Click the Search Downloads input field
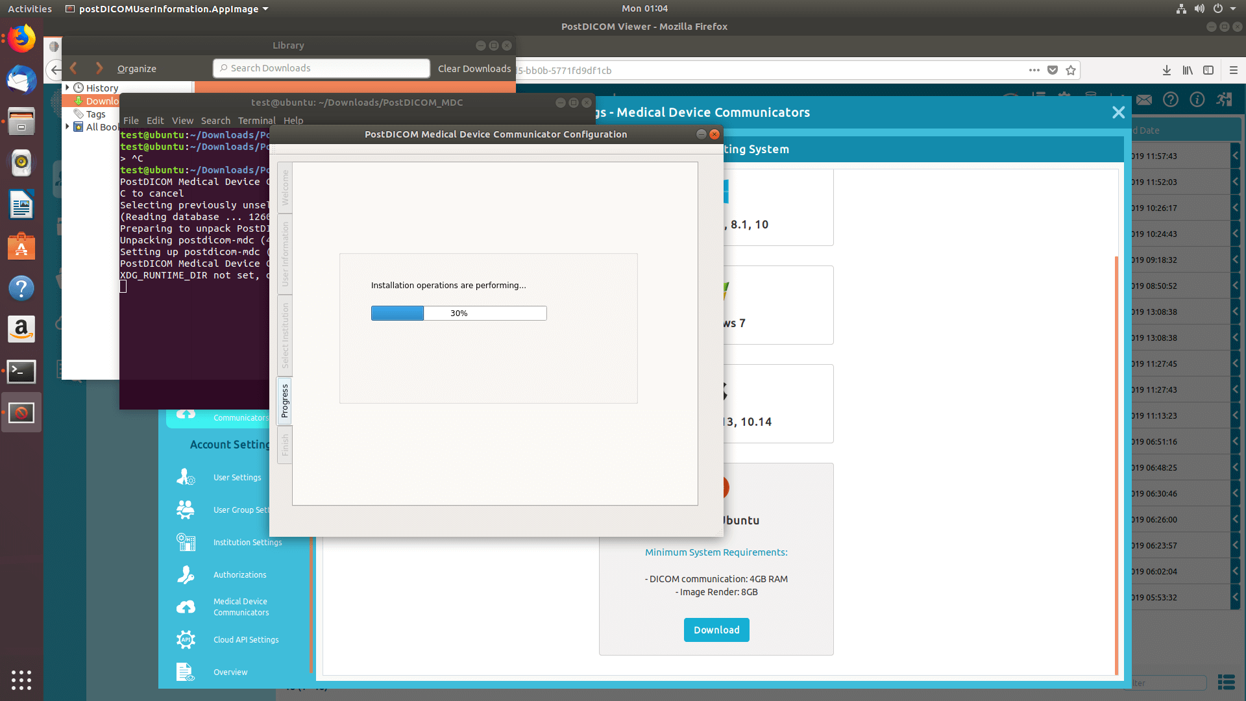This screenshot has width=1246, height=701. point(321,68)
